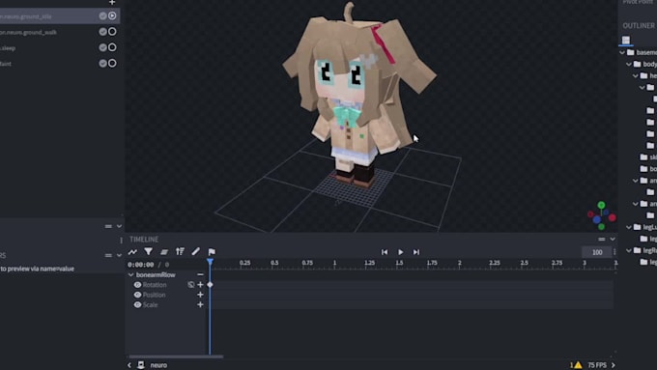This screenshot has height=370, width=657.
Task: Click the 1 second mark on the time ruler
Action: click(334, 263)
